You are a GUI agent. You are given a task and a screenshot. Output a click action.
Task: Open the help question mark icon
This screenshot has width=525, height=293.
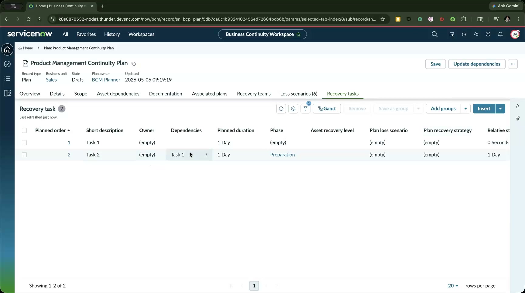click(x=488, y=34)
